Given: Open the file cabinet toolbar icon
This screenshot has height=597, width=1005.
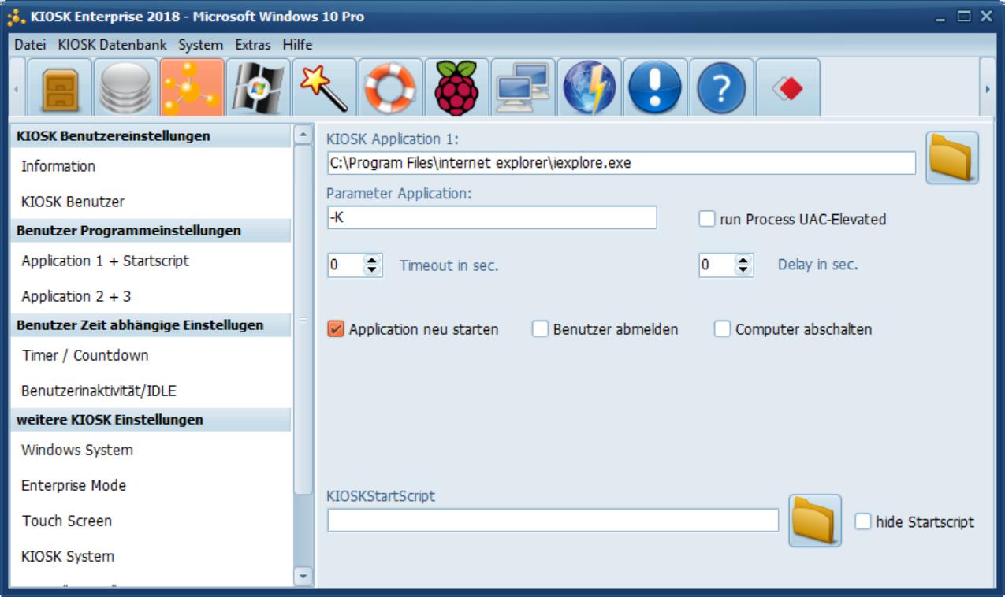Looking at the screenshot, I should 61,87.
